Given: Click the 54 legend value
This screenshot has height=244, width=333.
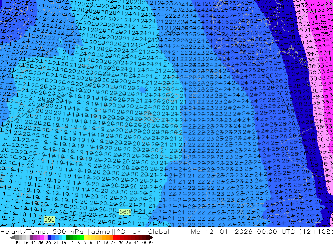Looking at the screenshot, I should [x=151, y=243].
